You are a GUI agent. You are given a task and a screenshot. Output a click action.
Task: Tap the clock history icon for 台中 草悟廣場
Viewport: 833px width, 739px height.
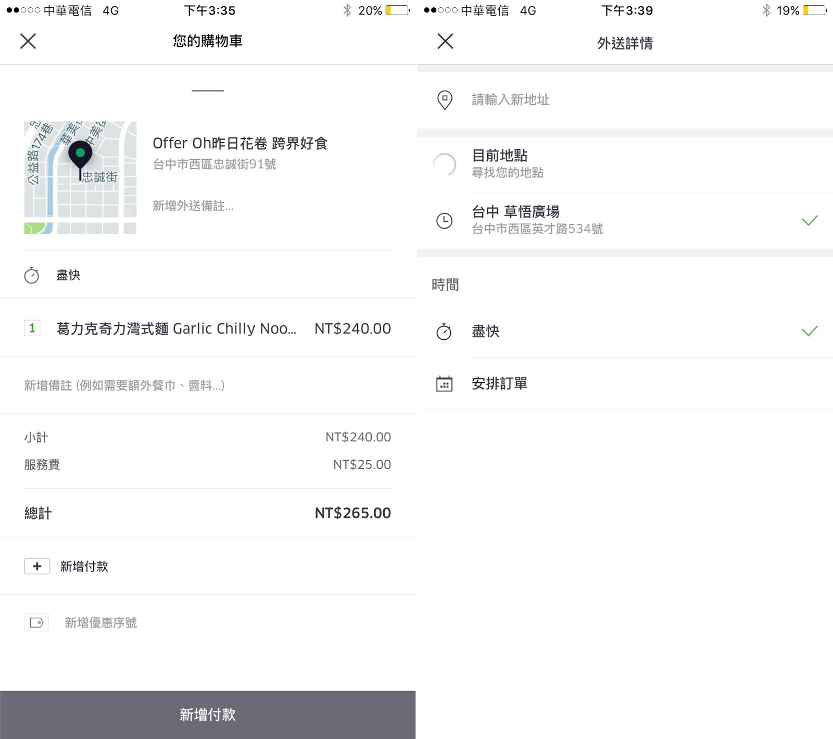tap(444, 221)
